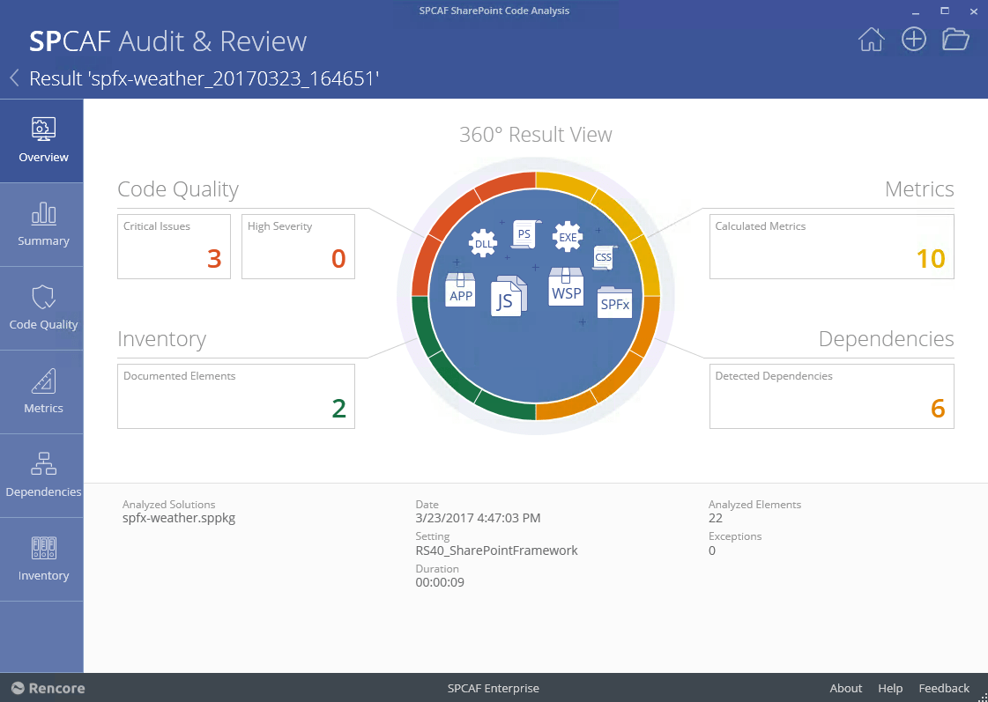The height and width of the screenshot is (702, 988).
Task: Start a new analysis with the plus icon
Action: coord(914,39)
